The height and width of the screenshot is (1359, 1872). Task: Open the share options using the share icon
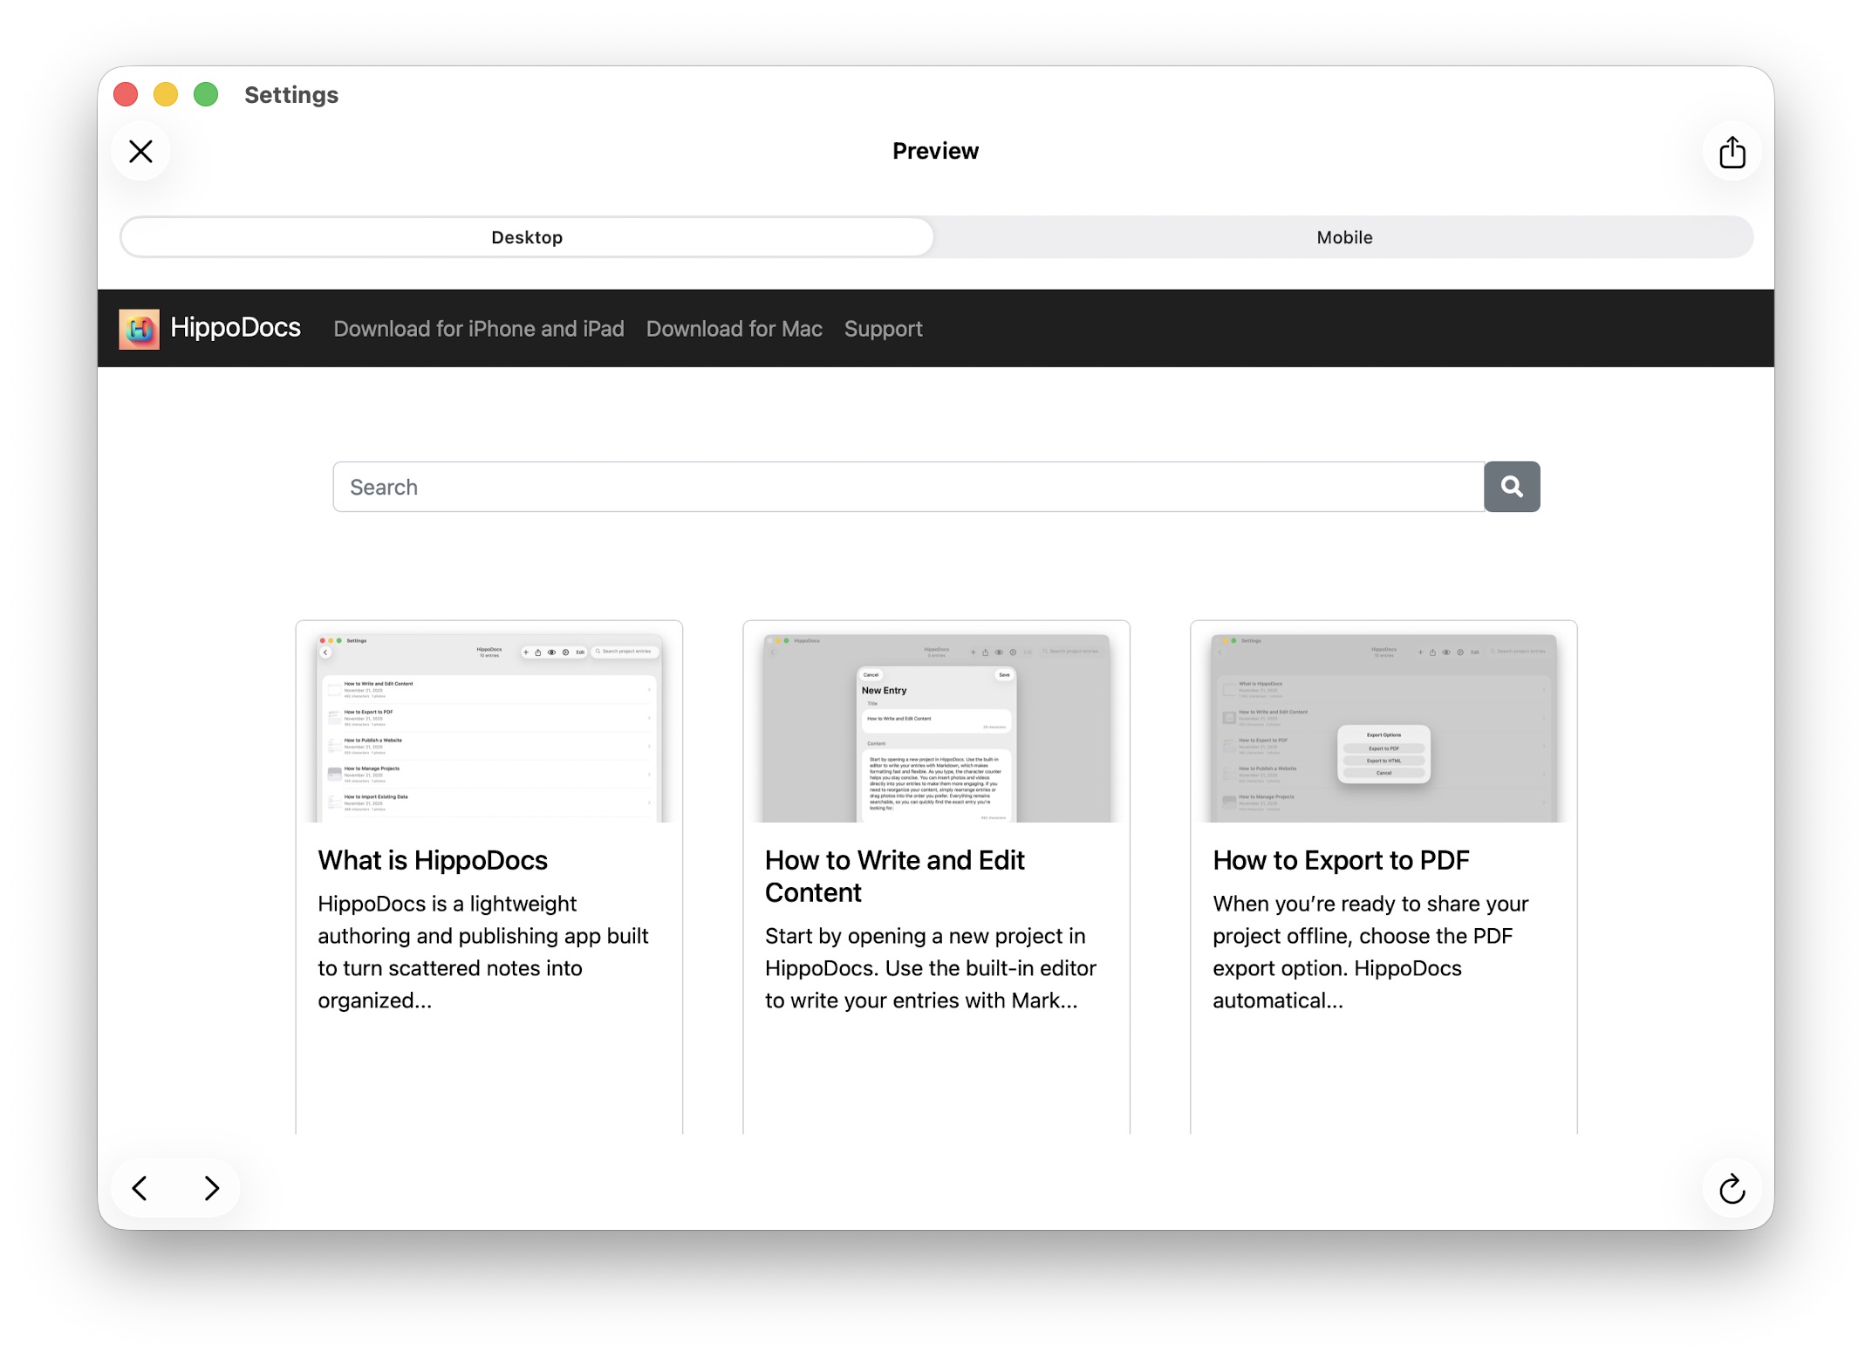pyautogui.click(x=1732, y=151)
